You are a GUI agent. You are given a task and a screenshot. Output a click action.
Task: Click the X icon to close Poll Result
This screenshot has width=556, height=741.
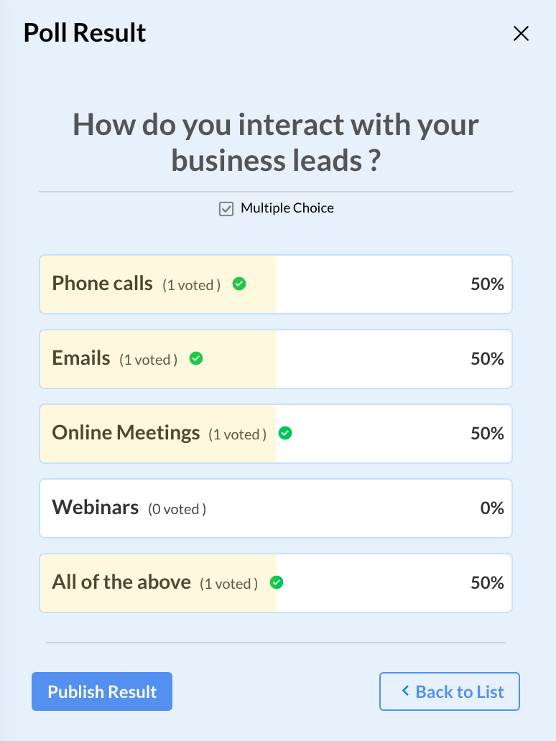[520, 33]
